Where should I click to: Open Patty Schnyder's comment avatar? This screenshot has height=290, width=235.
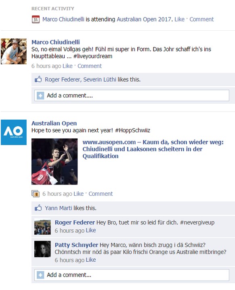(42, 249)
